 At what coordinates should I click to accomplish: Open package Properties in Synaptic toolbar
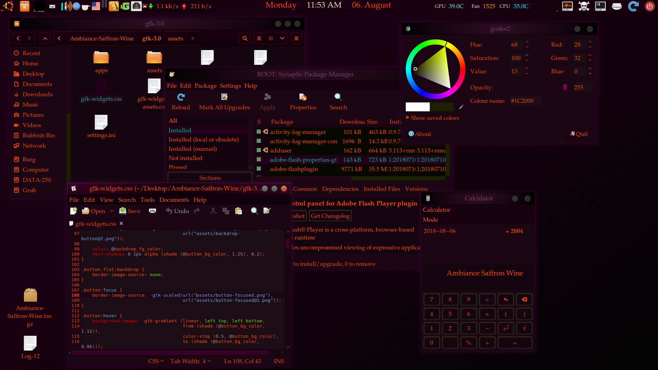[303, 102]
